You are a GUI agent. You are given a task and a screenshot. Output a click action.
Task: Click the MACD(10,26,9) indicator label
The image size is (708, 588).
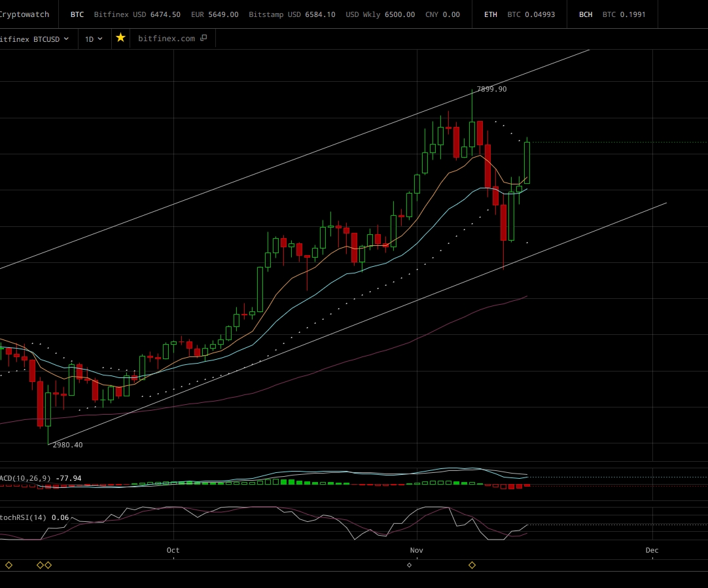[26, 478]
